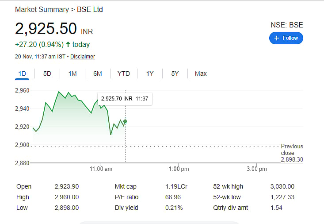Viewport: 324px width, 224px height.
Task: Open the Disclaimer link
Action: pyautogui.click(x=83, y=57)
